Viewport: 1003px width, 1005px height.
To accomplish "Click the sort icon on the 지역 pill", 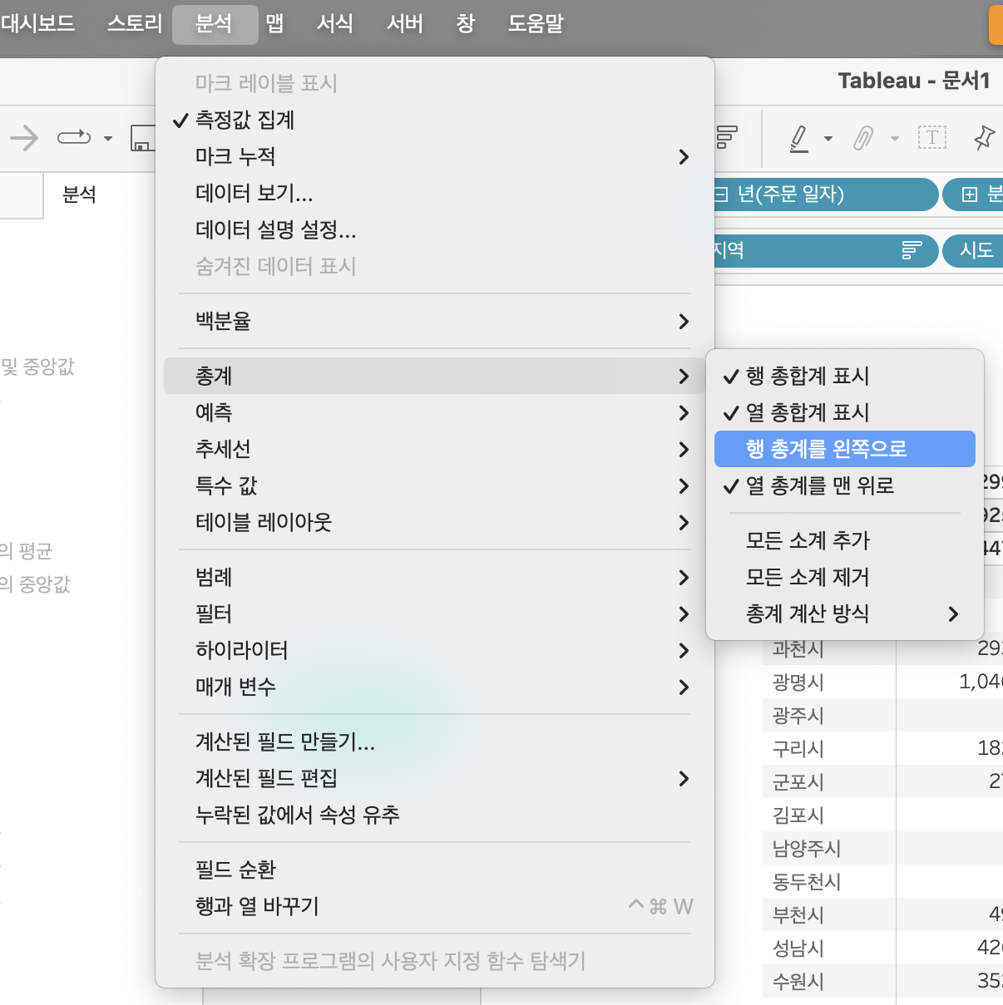I will (x=912, y=250).
